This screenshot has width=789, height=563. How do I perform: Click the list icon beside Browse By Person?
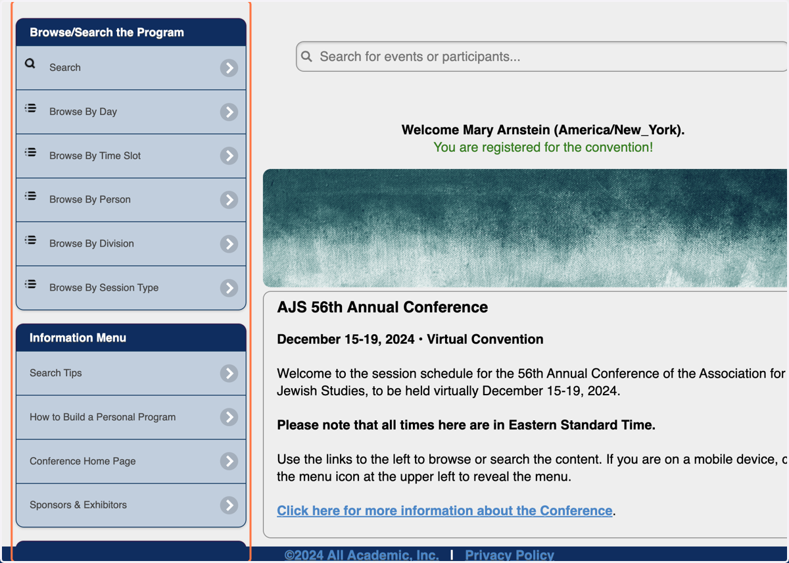pyautogui.click(x=30, y=196)
